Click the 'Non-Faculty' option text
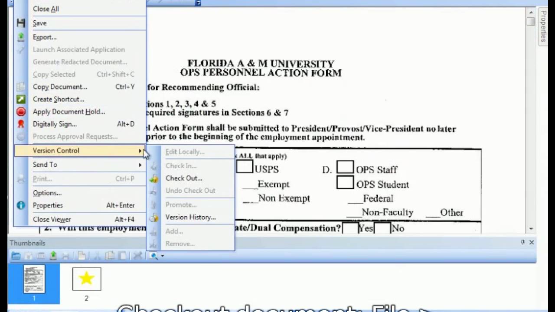 387,212
